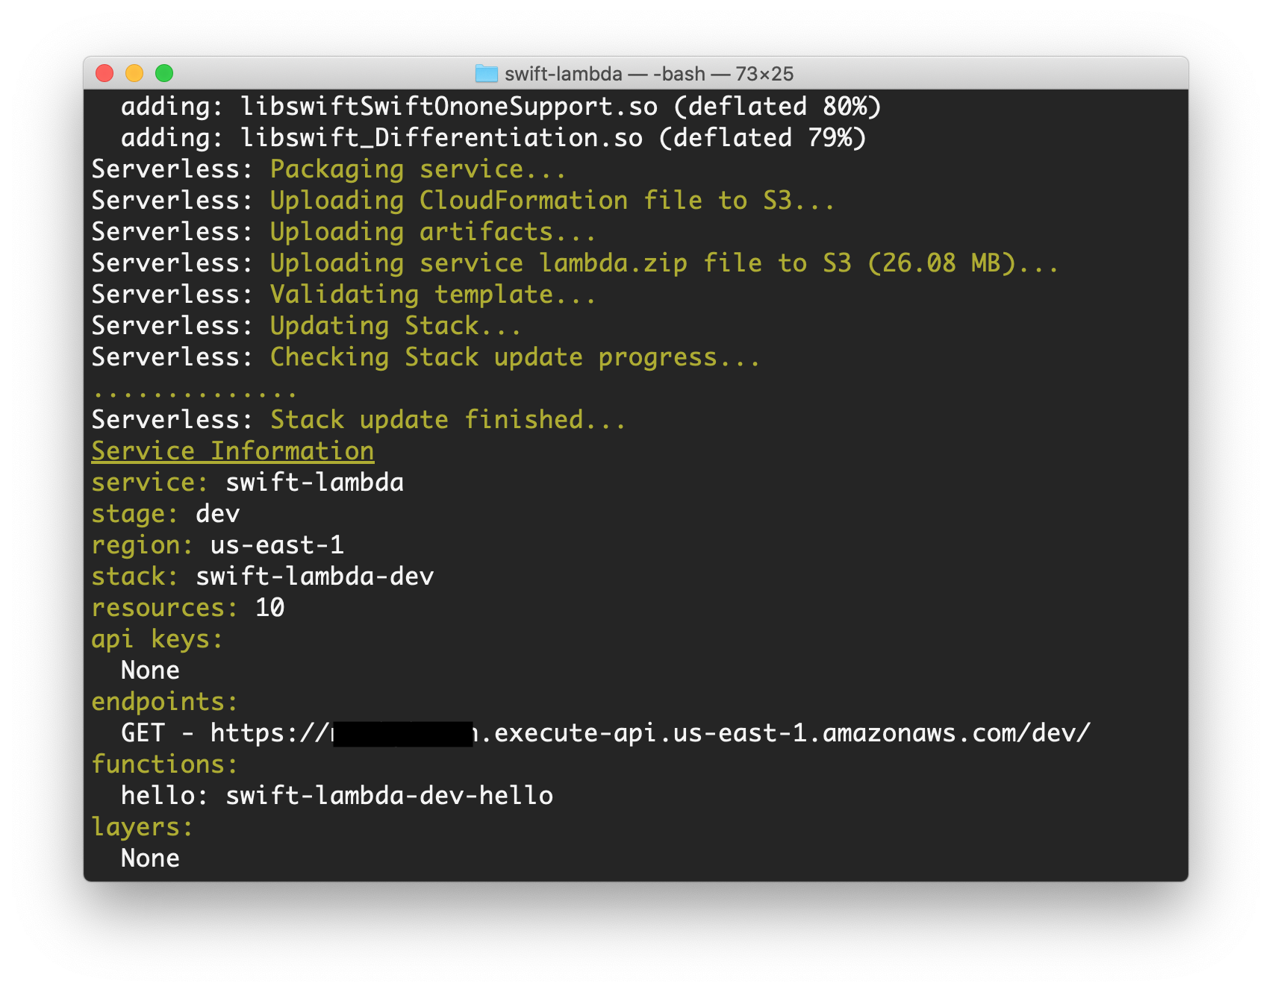Click function name 'swift-lambda-dev-hello'
Image resolution: width=1272 pixels, height=992 pixels.
(x=390, y=796)
